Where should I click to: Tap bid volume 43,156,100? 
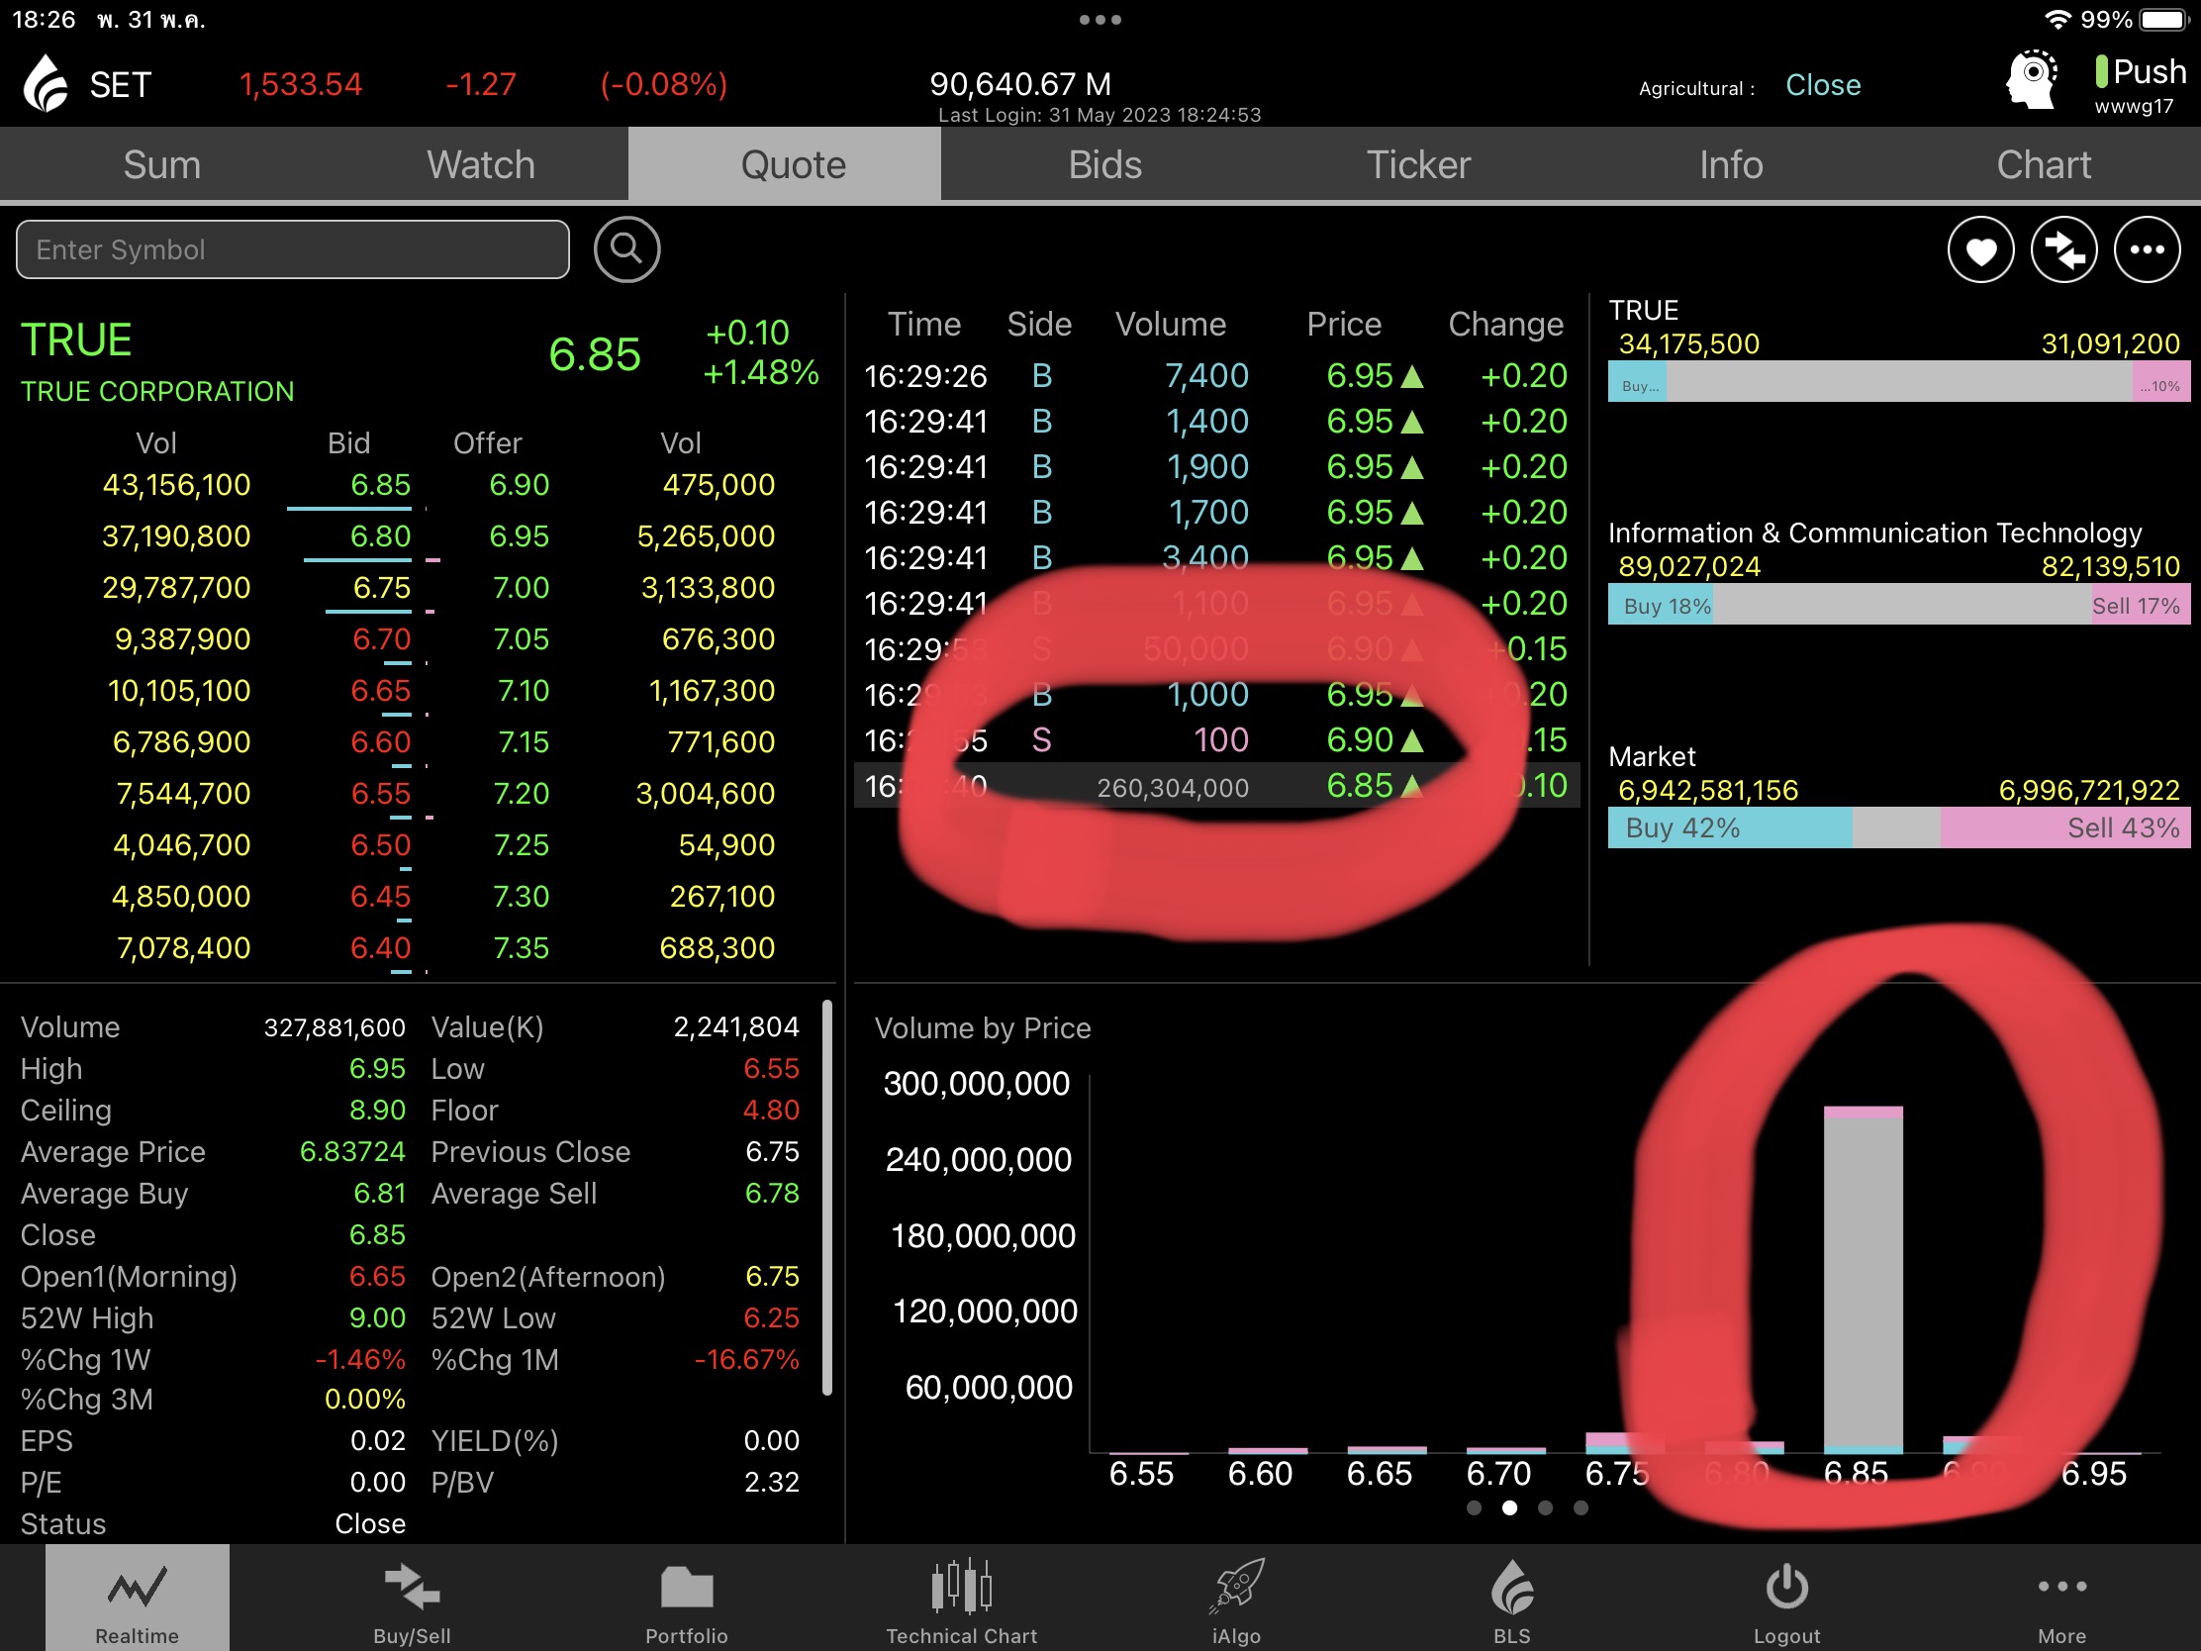(x=176, y=485)
